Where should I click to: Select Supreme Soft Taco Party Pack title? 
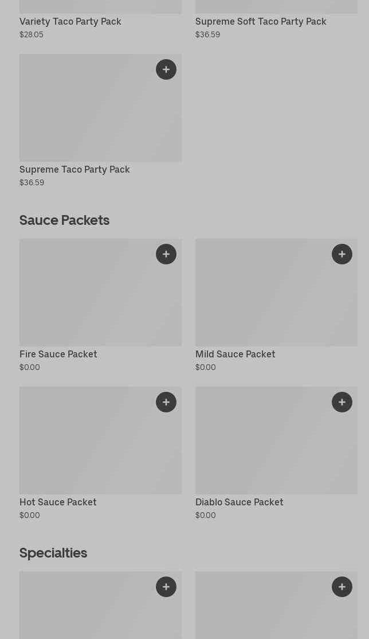pyautogui.click(x=261, y=21)
